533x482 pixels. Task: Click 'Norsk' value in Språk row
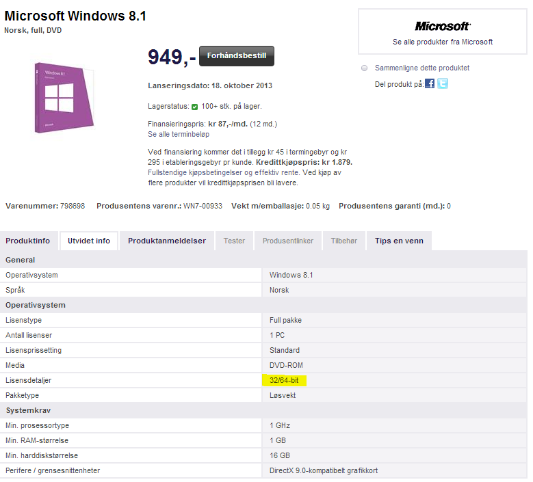pos(279,290)
